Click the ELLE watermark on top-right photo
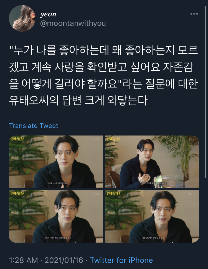The width and height of the screenshot is (208, 269). point(192,139)
